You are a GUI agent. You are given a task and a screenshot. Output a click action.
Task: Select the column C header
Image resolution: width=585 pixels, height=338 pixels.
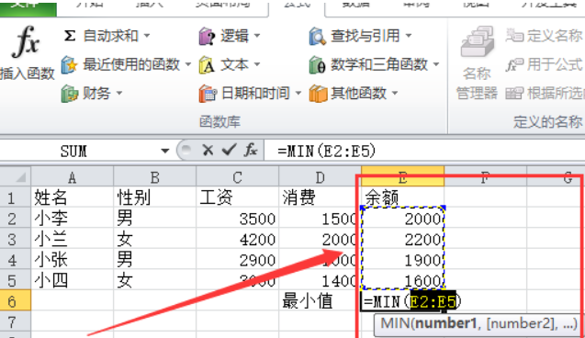click(237, 177)
